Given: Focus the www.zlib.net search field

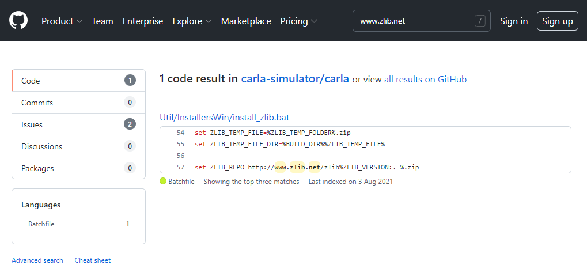Looking at the screenshot, I should click(422, 21).
